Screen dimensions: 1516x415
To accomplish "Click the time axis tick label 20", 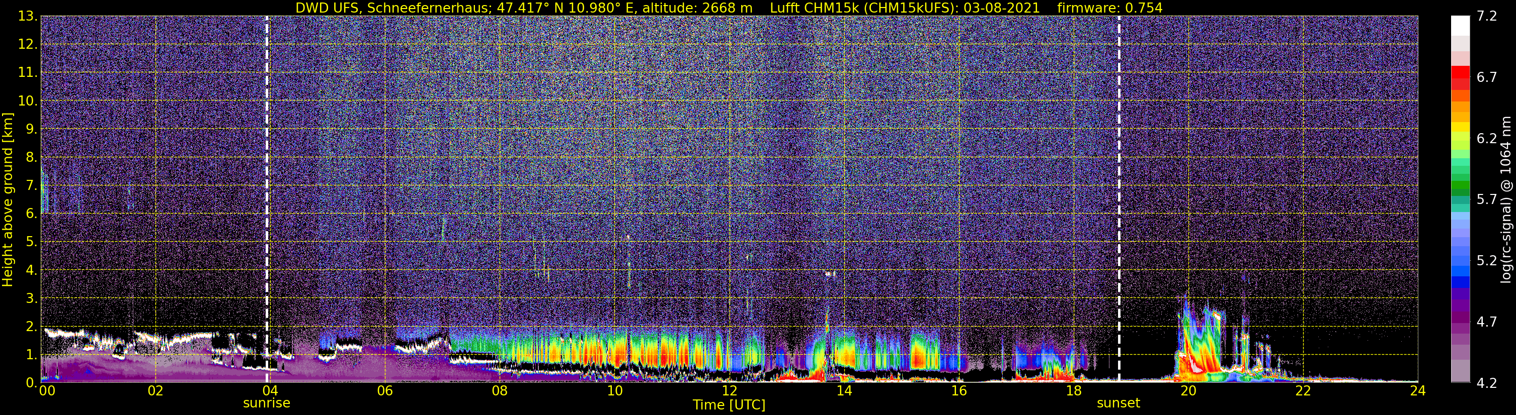I will [x=1188, y=391].
